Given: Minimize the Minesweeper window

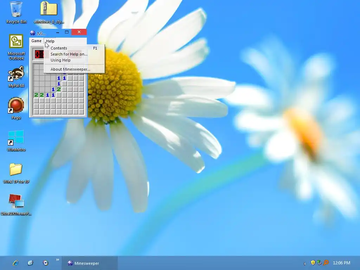Looking at the screenshot, I should click(58, 32).
